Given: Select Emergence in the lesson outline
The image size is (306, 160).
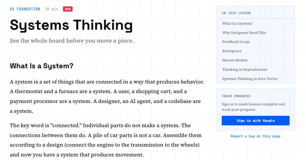Looking at the screenshot, I should (232, 51).
